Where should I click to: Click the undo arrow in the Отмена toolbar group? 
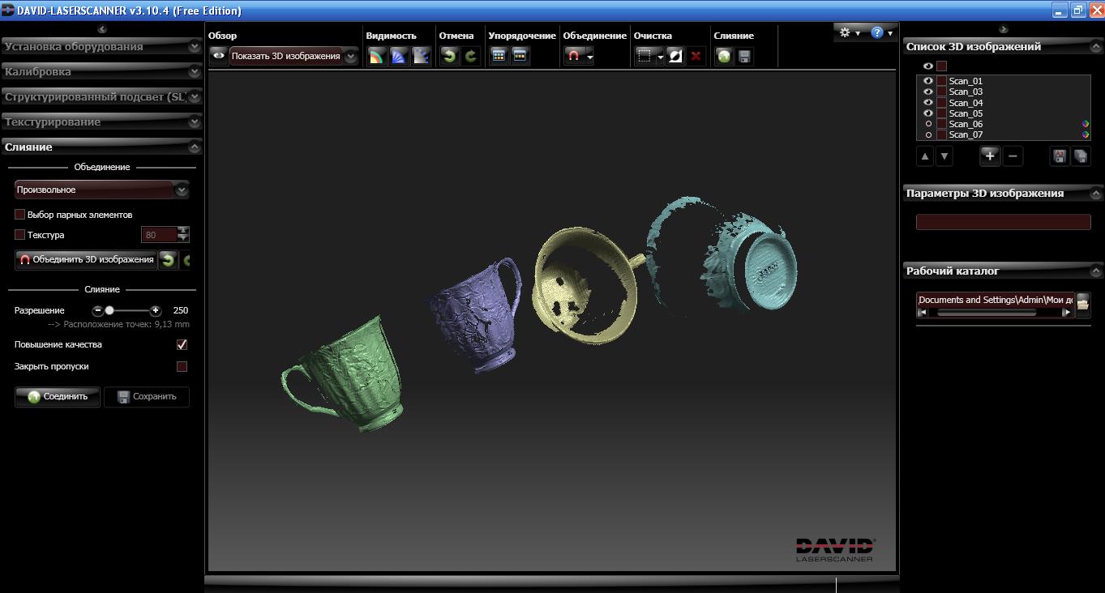point(449,56)
